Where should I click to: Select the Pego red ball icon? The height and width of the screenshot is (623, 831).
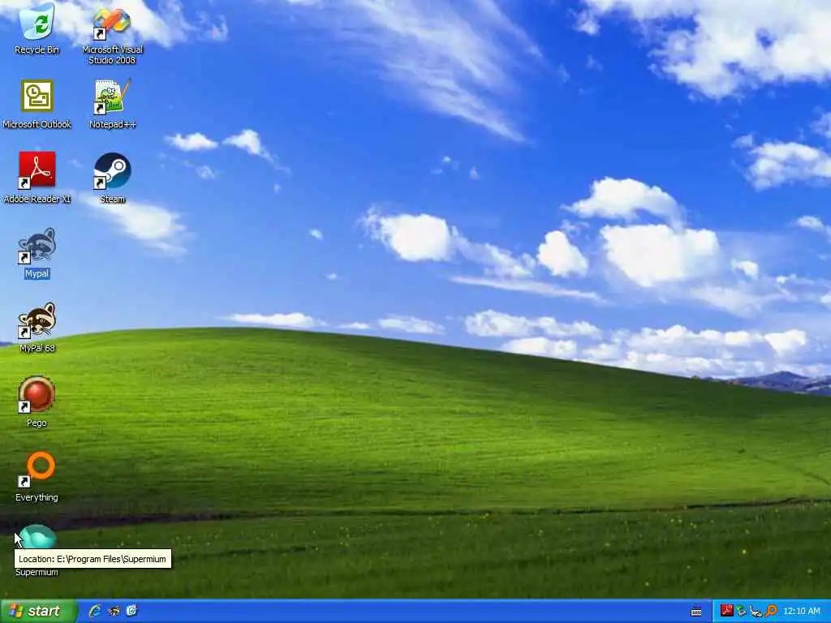[x=37, y=394]
